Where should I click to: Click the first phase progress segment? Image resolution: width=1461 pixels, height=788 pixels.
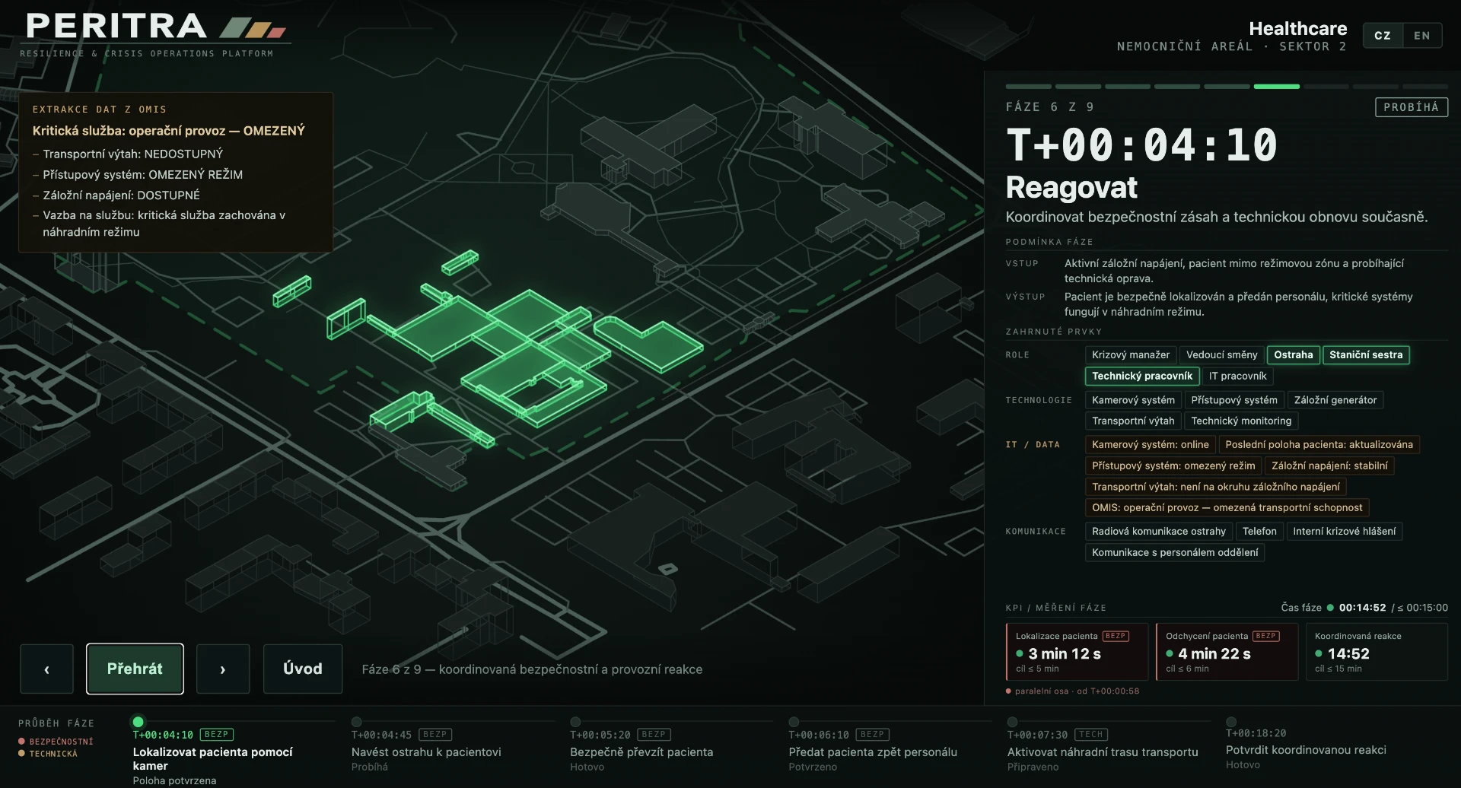(1028, 87)
